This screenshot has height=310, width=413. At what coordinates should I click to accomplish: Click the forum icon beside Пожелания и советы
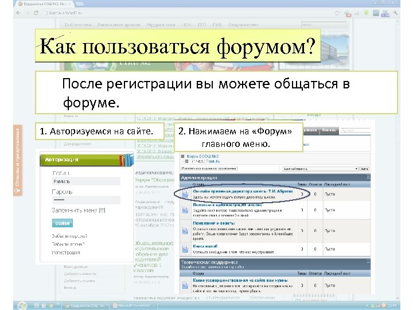185,231
